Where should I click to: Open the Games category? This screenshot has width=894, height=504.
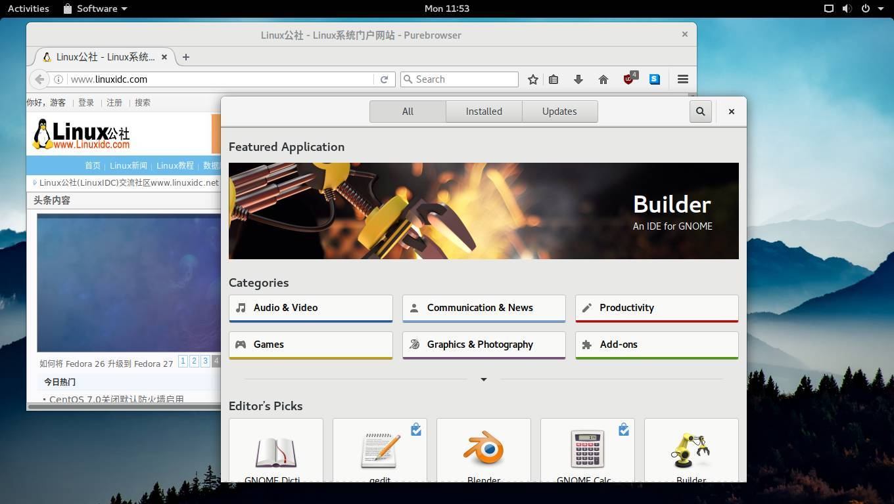coord(311,345)
